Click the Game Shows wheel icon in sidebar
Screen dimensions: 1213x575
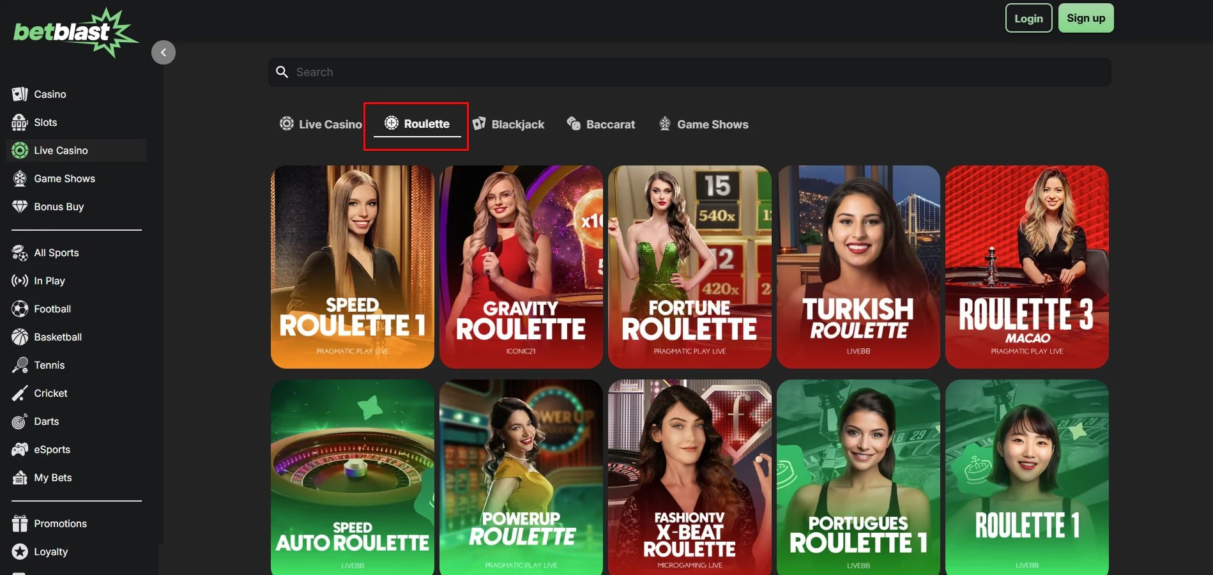[20, 178]
